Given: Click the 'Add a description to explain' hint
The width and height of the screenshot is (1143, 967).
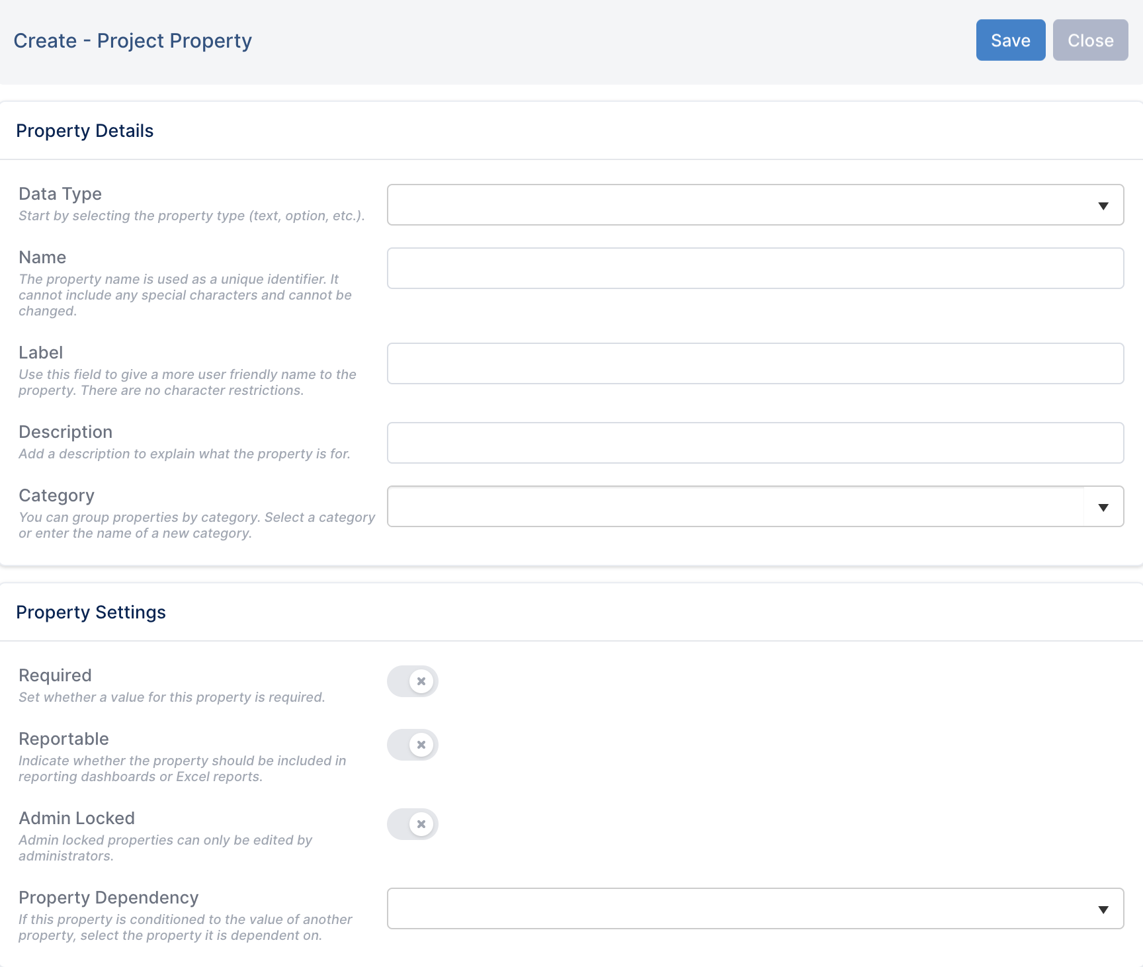Looking at the screenshot, I should point(185,454).
